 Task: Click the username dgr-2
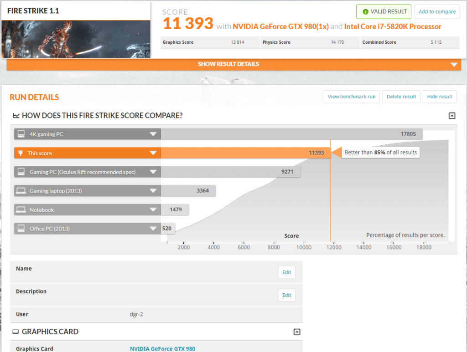pos(136,314)
